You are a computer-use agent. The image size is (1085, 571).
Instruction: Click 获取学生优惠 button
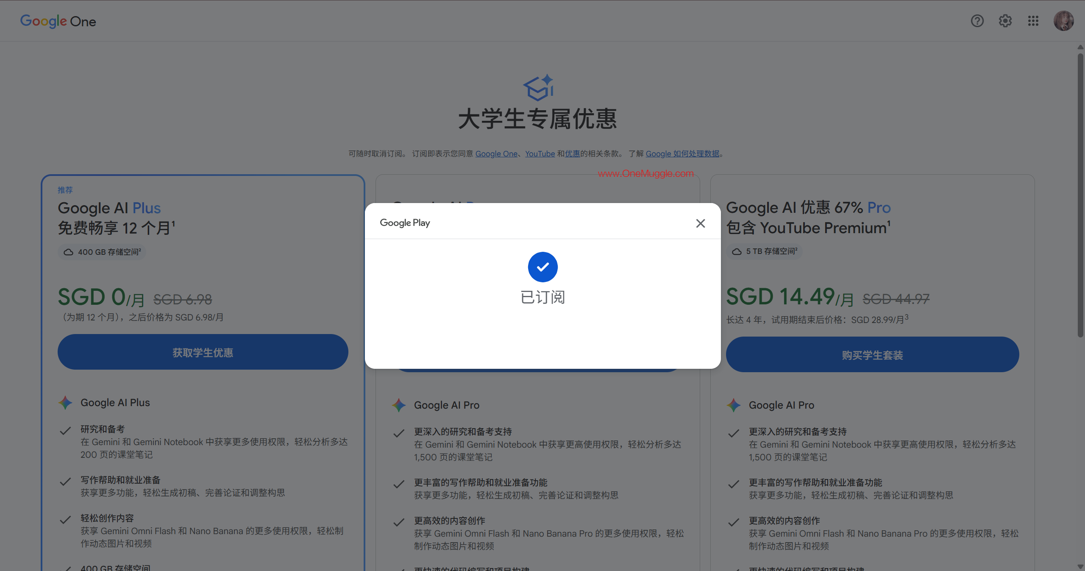(203, 352)
